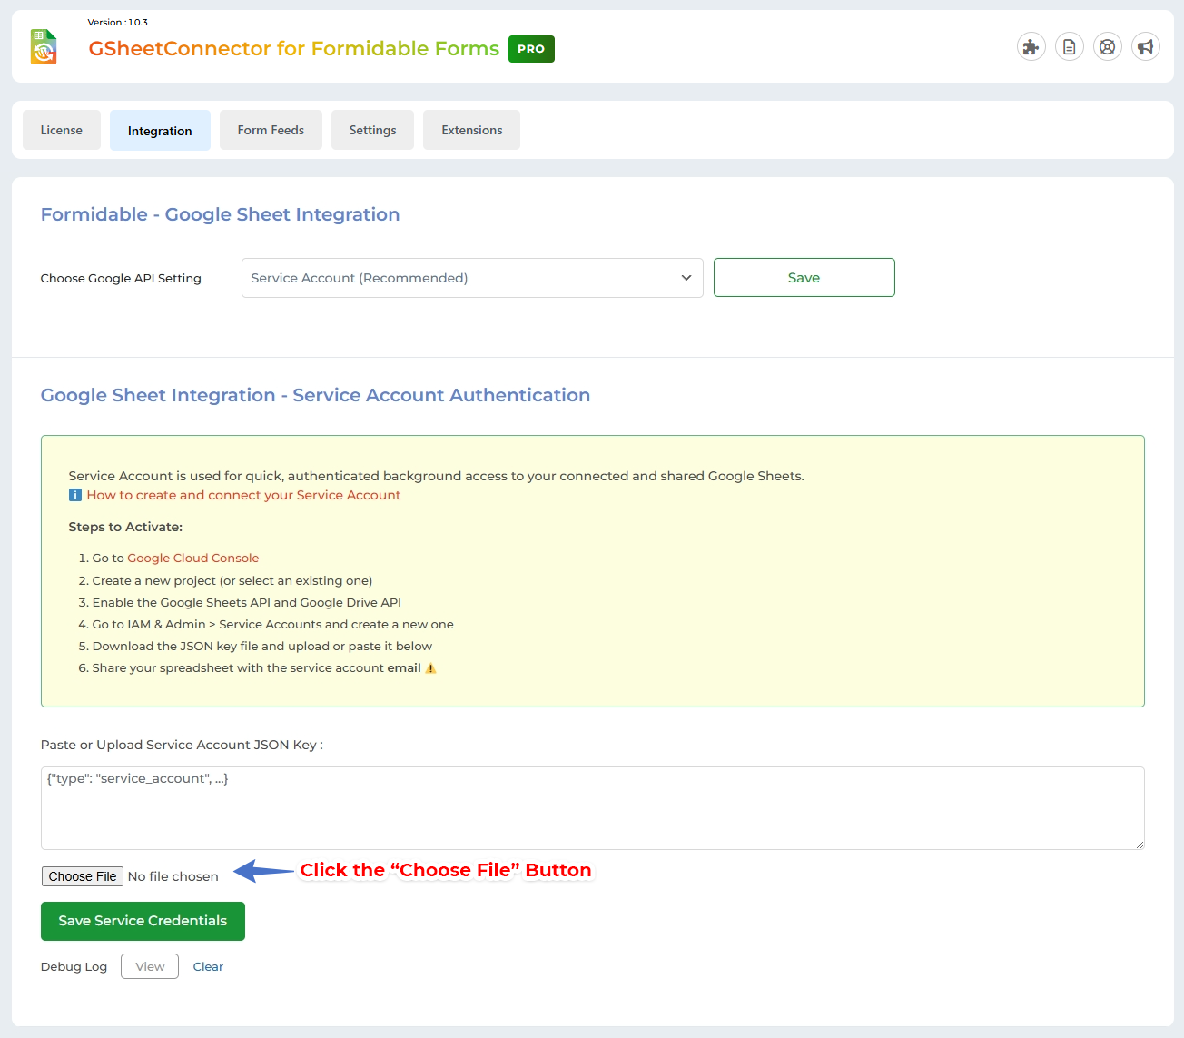
Task: Click the Save button next to the dropdown
Action: coord(804,277)
